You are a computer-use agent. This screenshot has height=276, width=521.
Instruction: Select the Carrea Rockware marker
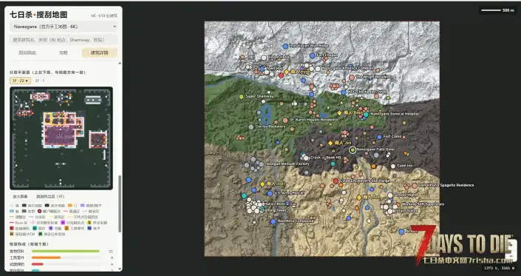coord(251,127)
